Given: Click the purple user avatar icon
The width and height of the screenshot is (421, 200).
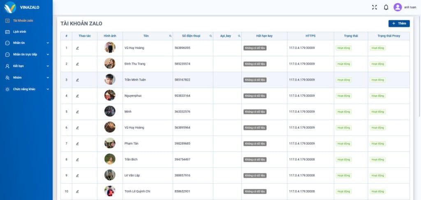Looking at the screenshot, I should [398, 7].
